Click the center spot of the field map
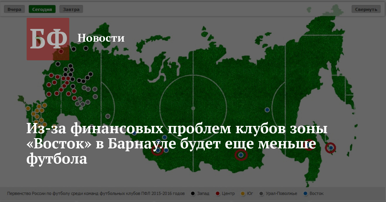Viewport: 386px width, 202px height. pyautogui.click(x=193, y=108)
